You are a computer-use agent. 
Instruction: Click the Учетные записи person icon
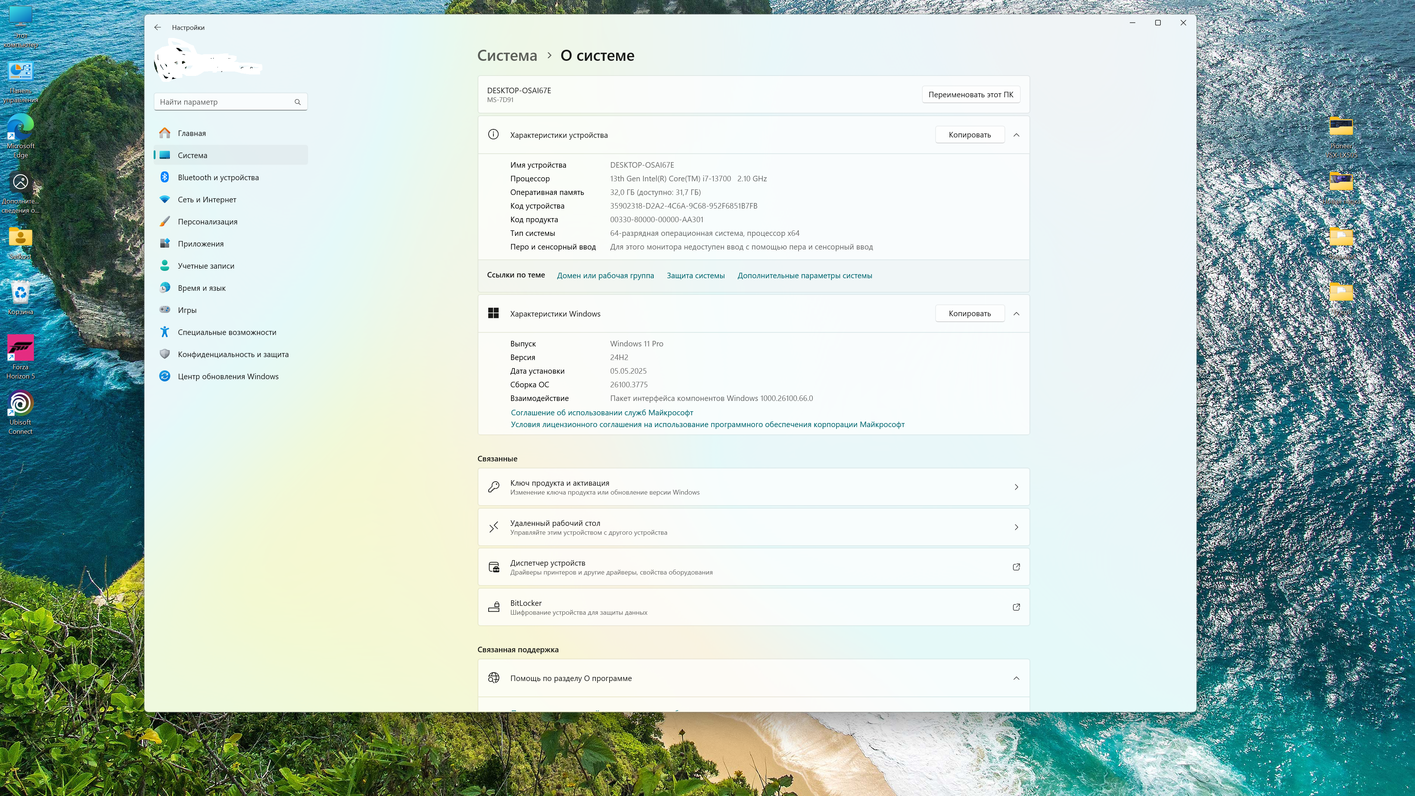[x=165, y=265]
